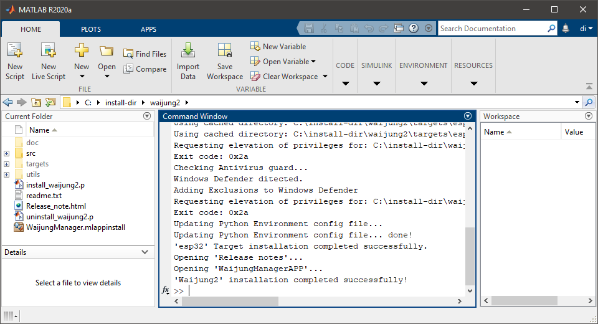The width and height of the screenshot is (598, 324).
Task: Select uninstall_waijung2.p file
Action: pyautogui.click(x=60, y=217)
